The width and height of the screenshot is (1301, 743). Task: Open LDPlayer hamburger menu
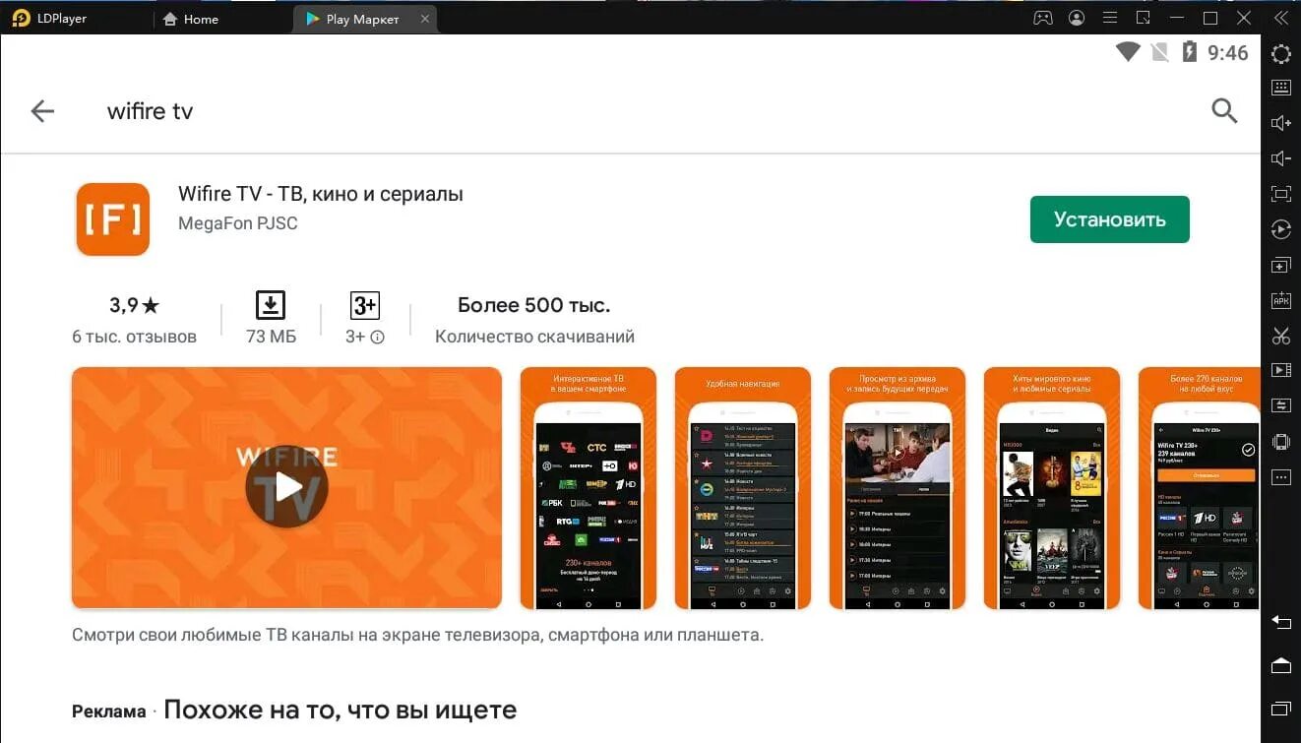pyautogui.click(x=1109, y=19)
